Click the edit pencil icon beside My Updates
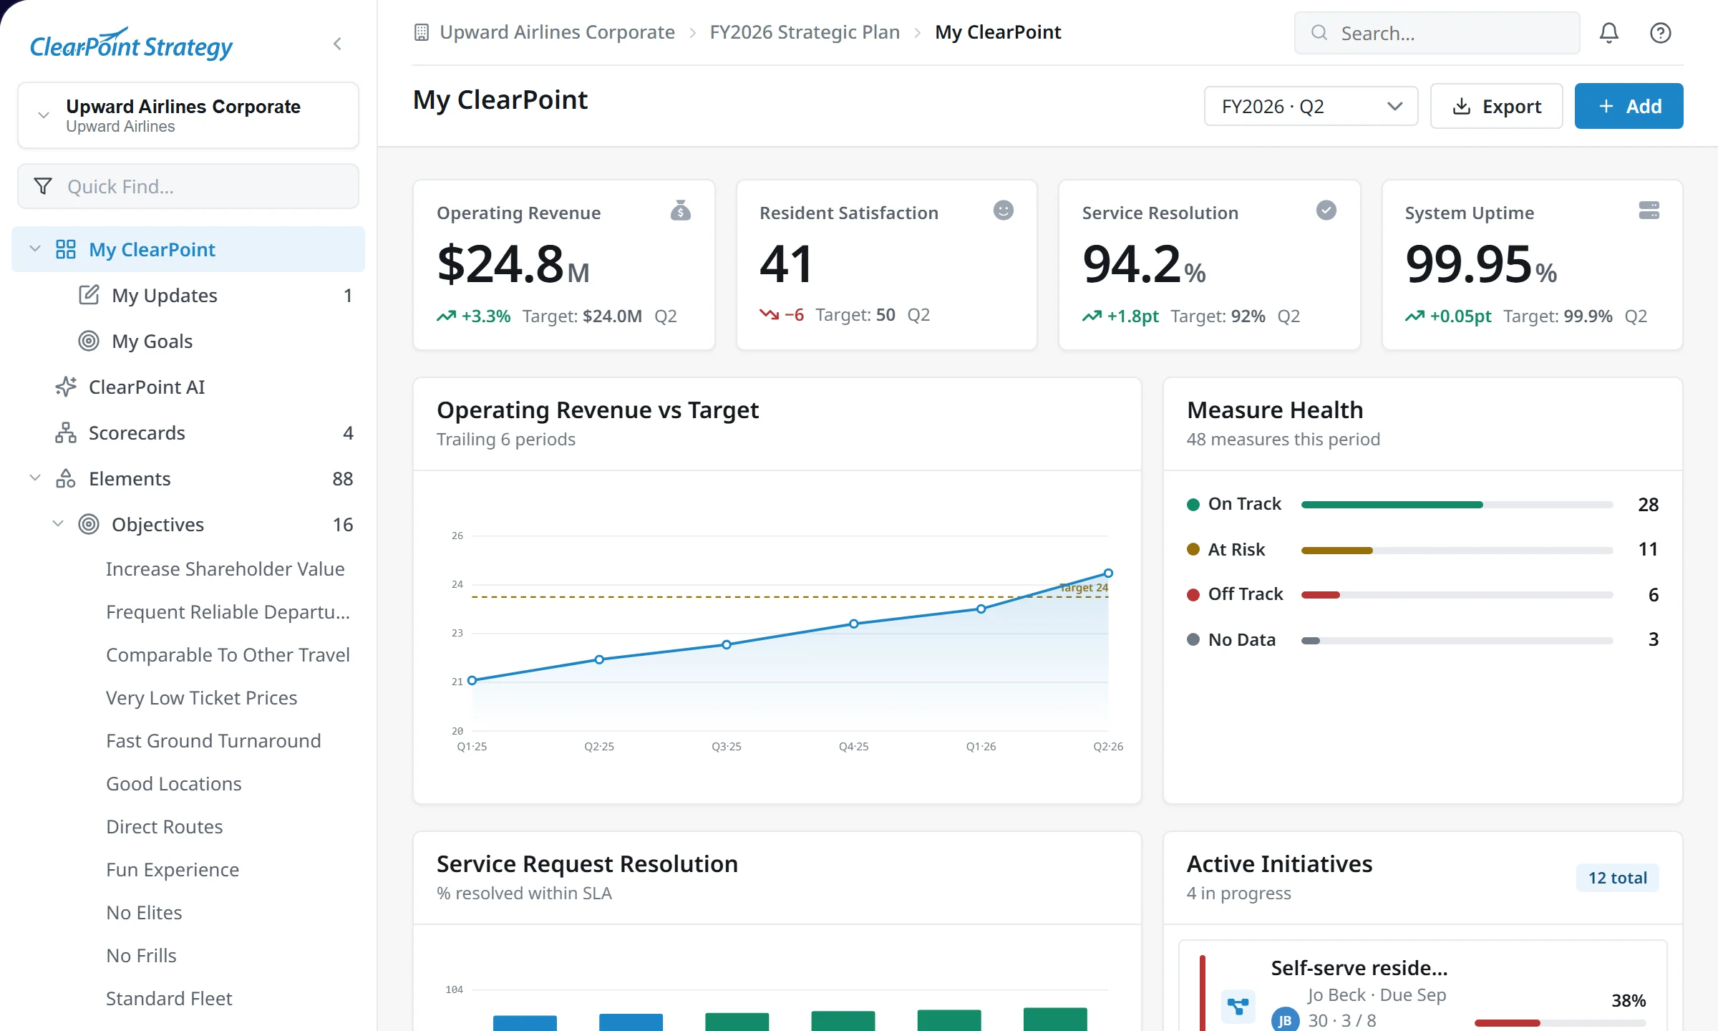Image resolution: width=1718 pixels, height=1031 pixels. 89,295
